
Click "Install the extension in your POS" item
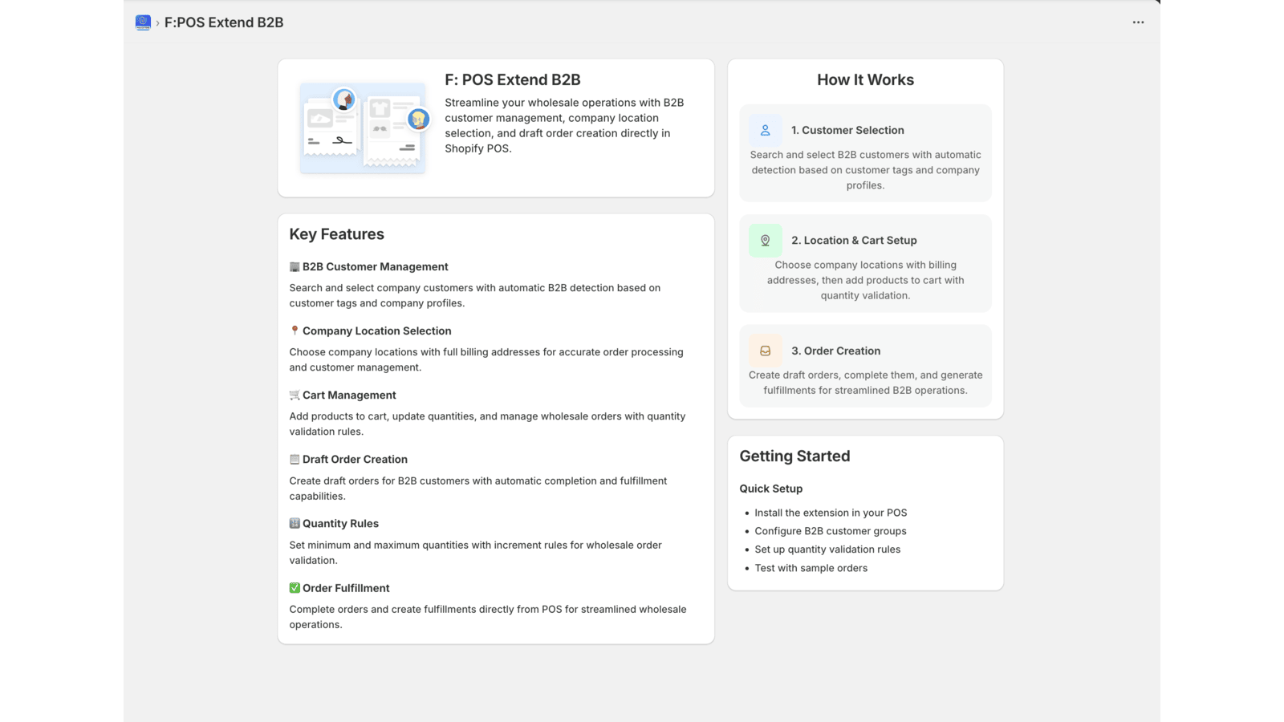(831, 513)
